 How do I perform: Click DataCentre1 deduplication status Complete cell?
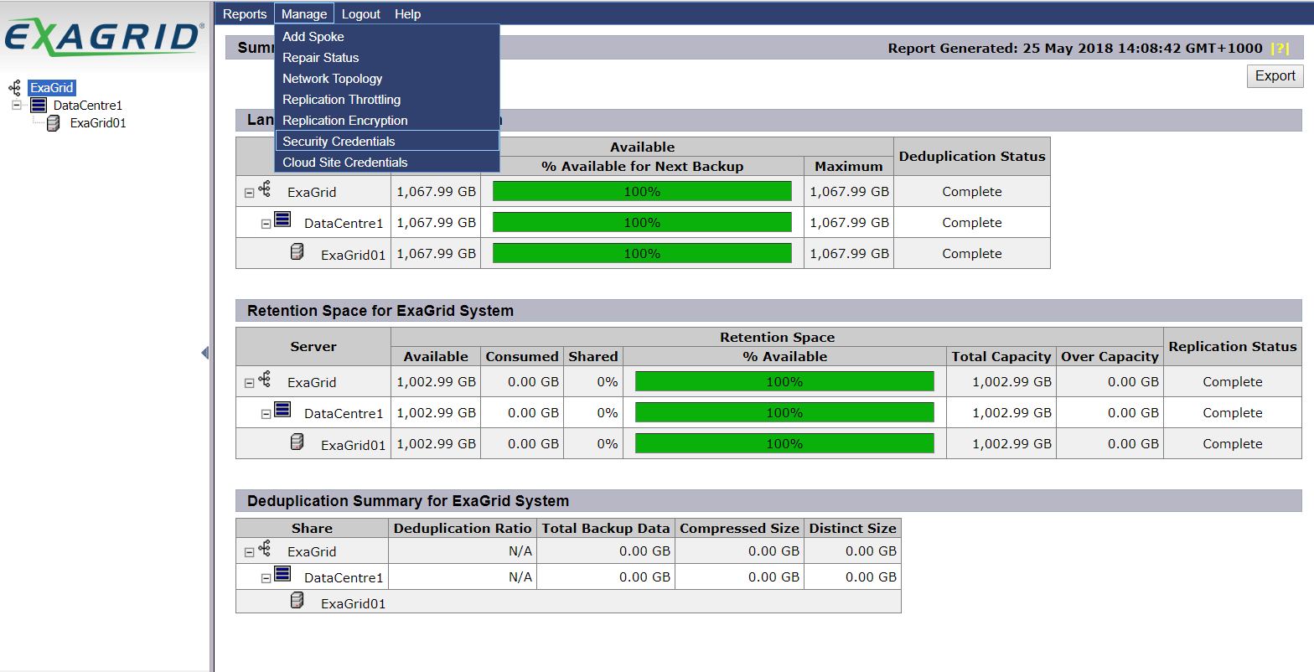[x=972, y=223]
